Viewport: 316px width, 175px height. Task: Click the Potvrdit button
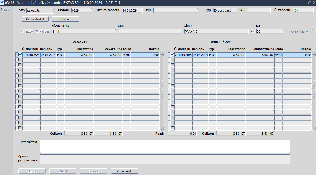[94, 171]
